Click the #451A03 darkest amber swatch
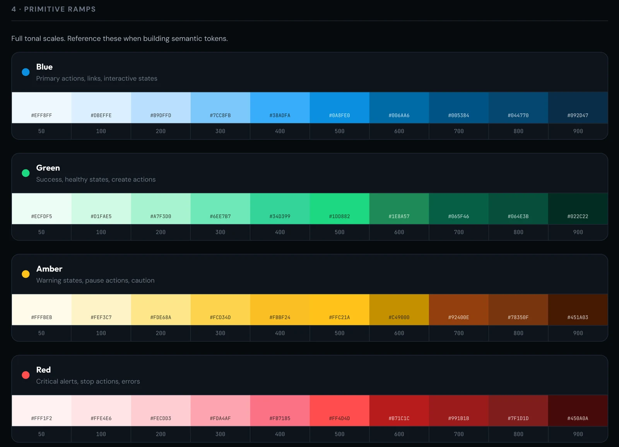Screen dimensions: 619x447 (578, 310)
